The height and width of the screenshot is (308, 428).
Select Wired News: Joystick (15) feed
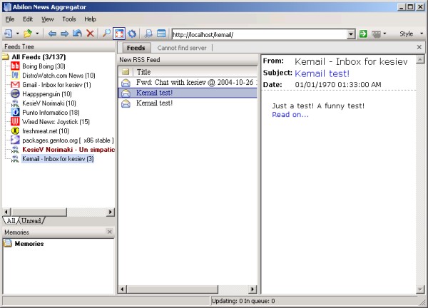pyautogui.click(x=56, y=122)
